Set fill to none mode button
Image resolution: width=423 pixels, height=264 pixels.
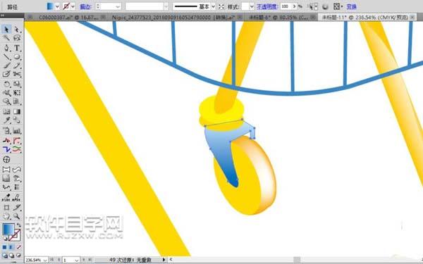click(x=19, y=247)
